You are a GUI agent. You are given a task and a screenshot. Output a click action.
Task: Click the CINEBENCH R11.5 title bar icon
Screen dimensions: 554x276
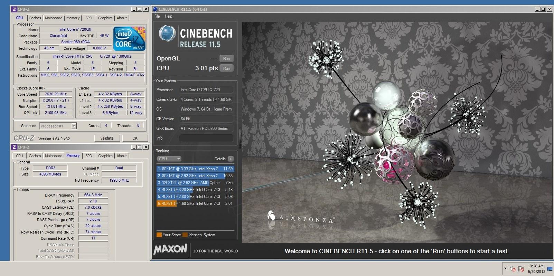(x=155, y=9)
